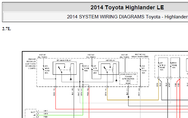
Task: Select the "2.7L" heading
Action: [x=7, y=29]
